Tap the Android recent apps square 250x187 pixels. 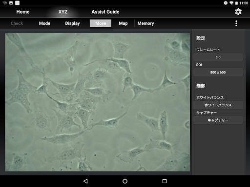pyautogui.click(x=165, y=181)
